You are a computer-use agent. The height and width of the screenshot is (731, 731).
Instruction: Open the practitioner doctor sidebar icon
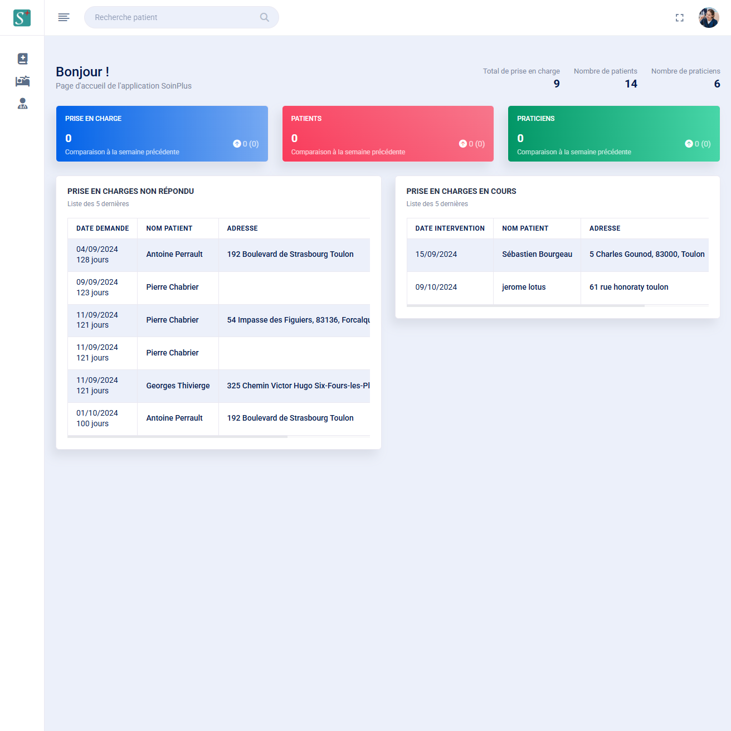pos(22,104)
